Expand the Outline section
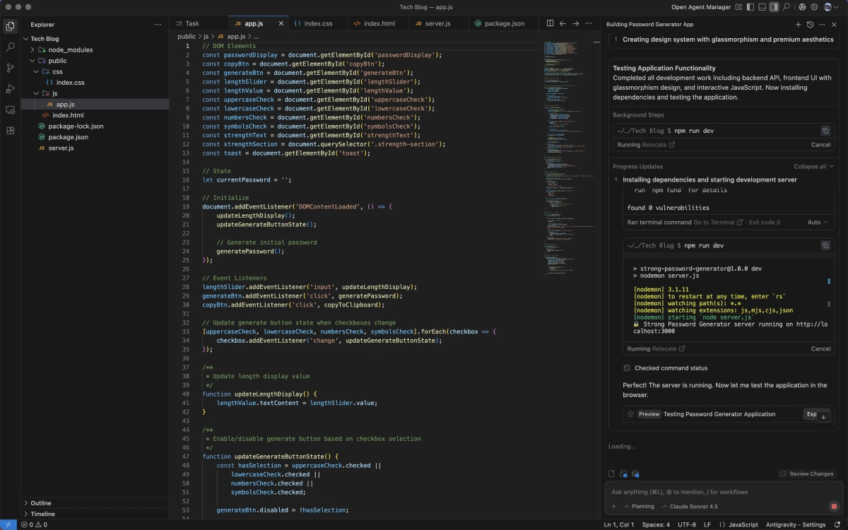Screen dimensions: 848x530 (x=41, y=503)
